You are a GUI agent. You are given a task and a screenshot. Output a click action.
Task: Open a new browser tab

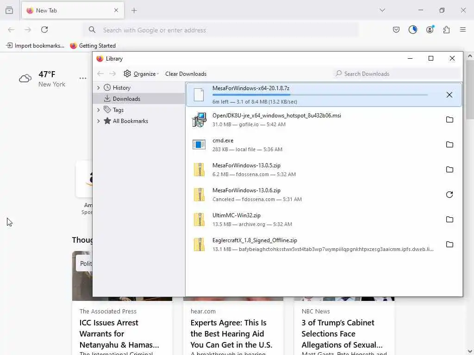tap(134, 11)
